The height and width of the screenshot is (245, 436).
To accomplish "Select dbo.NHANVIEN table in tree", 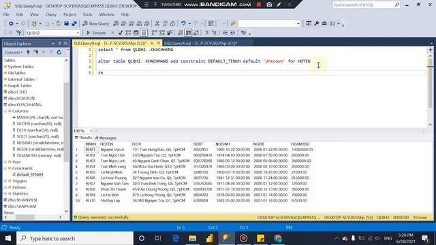I will click(22, 200).
